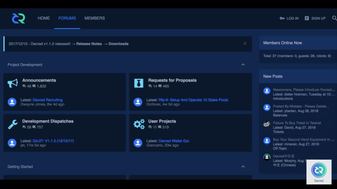Open the Development Dispatches forum
The width and height of the screenshot is (337, 189).
click(x=48, y=121)
